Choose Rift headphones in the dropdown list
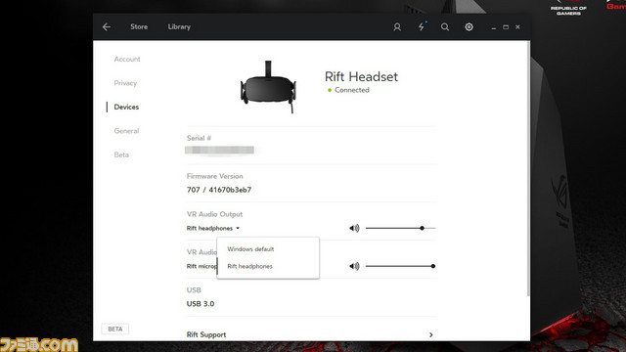Viewport: 626px width, 352px height. 249,266
